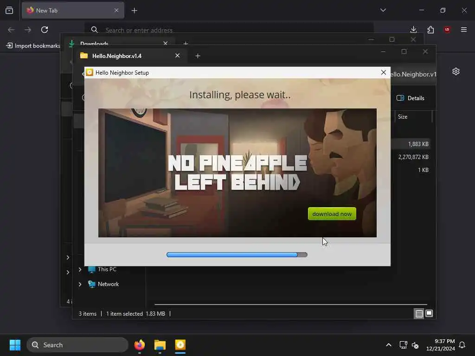Switch Explorer to the details list view
Viewport: 475px width, 356px height.
click(419, 314)
